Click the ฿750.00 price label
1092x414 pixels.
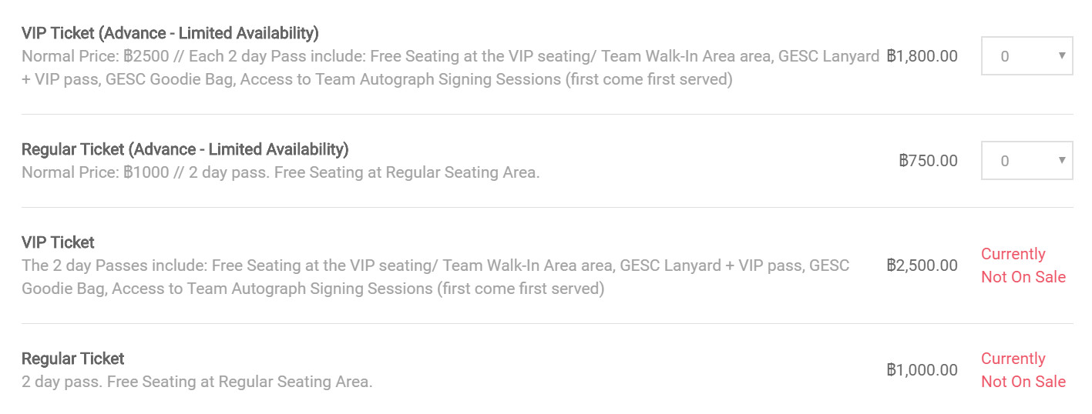click(929, 161)
